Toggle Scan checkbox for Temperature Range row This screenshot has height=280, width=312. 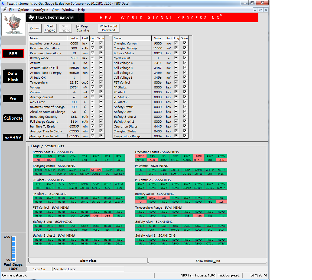[185, 136]
